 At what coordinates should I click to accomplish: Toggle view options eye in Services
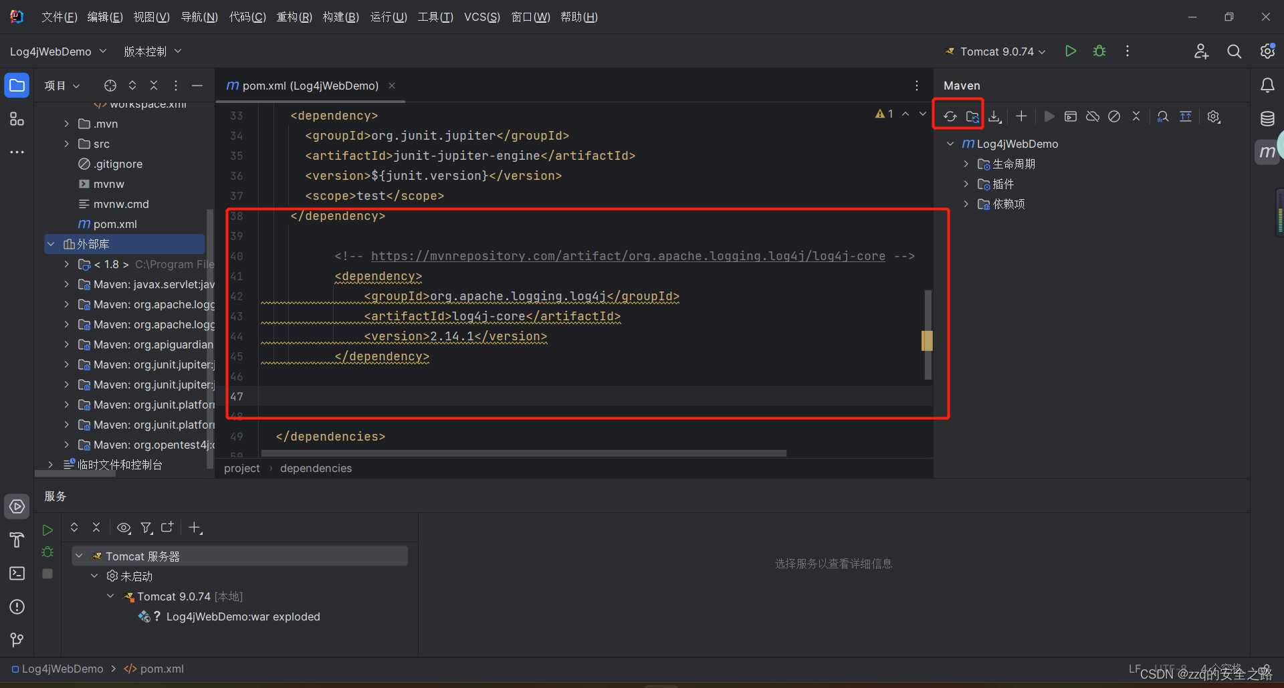pos(124,528)
